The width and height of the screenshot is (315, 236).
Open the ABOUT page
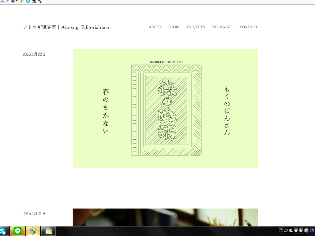tap(155, 27)
